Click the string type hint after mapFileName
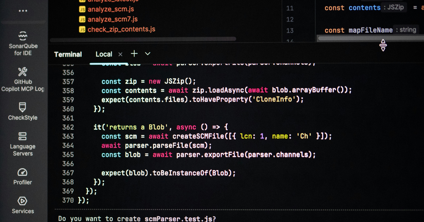The width and height of the screenshot is (424, 222). tap(406, 30)
